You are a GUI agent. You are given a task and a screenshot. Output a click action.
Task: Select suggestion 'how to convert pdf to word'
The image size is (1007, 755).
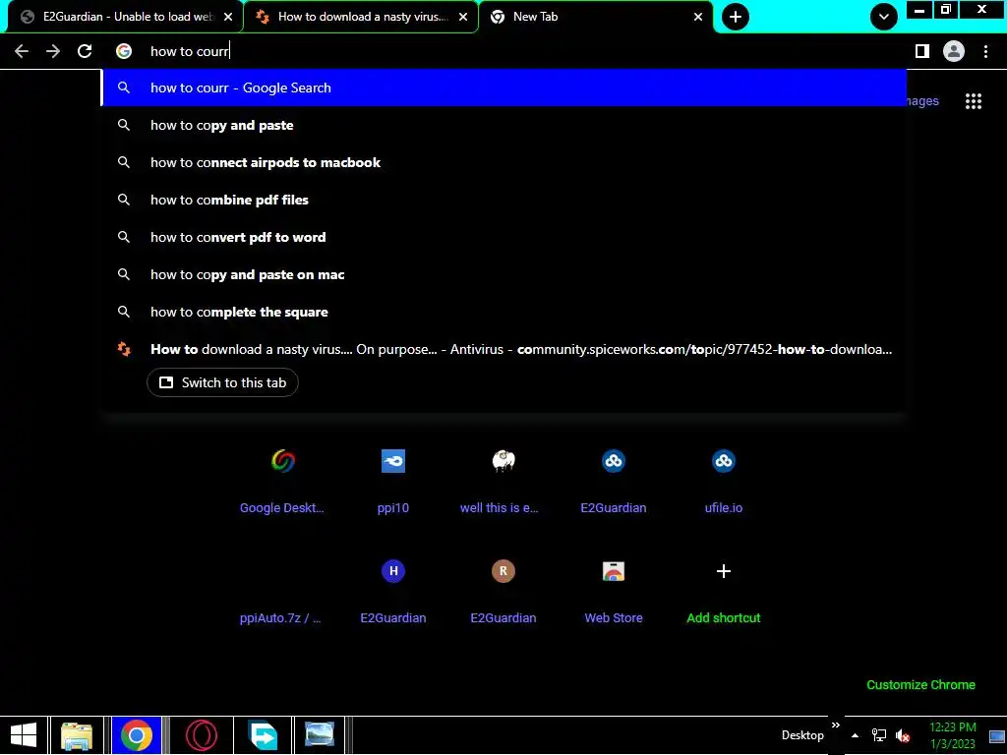[503, 237]
